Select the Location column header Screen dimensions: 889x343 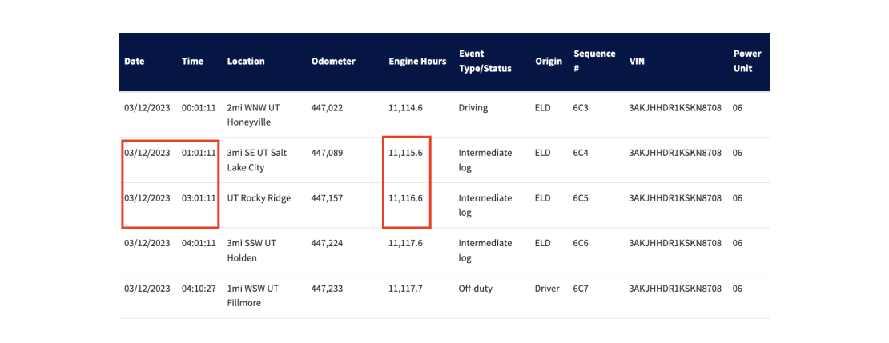click(246, 61)
